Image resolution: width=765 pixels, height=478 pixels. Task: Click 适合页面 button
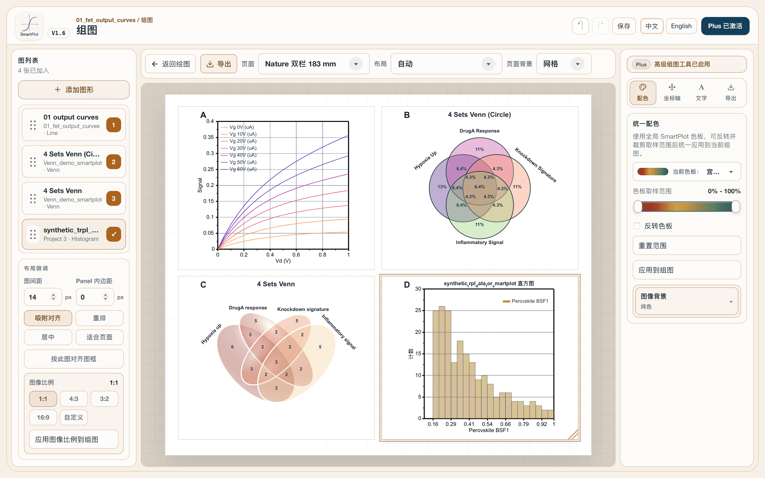tap(100, 337)
